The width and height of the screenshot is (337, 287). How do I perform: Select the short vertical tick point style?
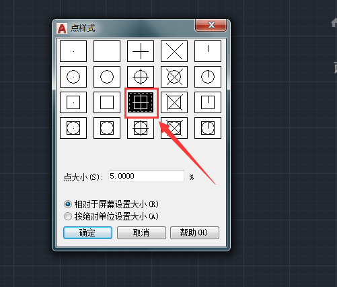pyautogui.click(x=208, y=51)
